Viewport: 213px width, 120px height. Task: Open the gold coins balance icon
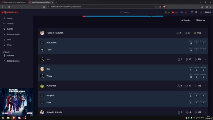tap(166, 12)
